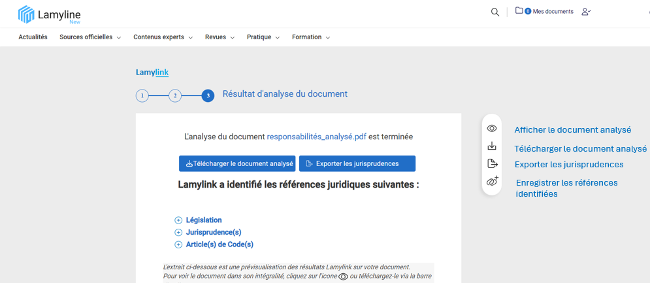
Task: Go back to step 1 circle
Action: (x=142, y=96)
